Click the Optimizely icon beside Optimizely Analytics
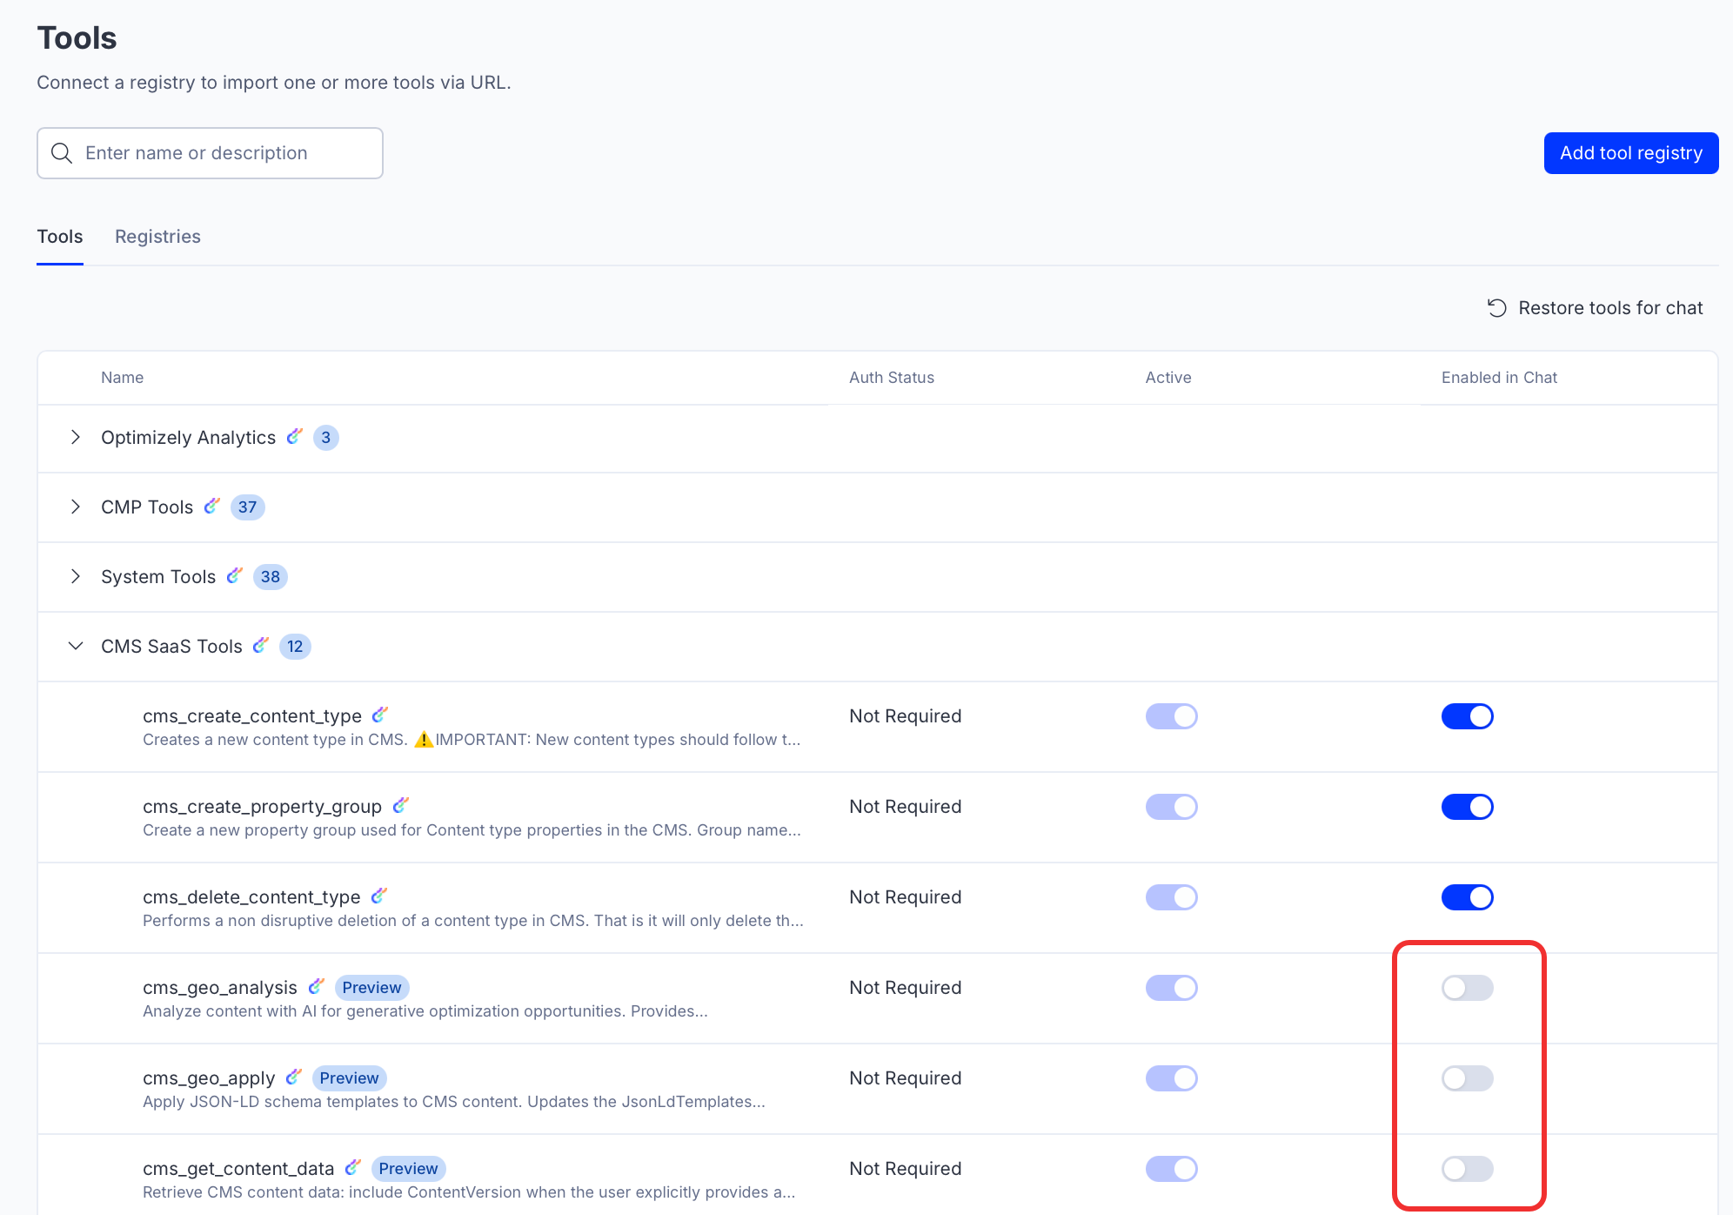The height and width of the screenshot is (1215, 1733). coord(294,436)
